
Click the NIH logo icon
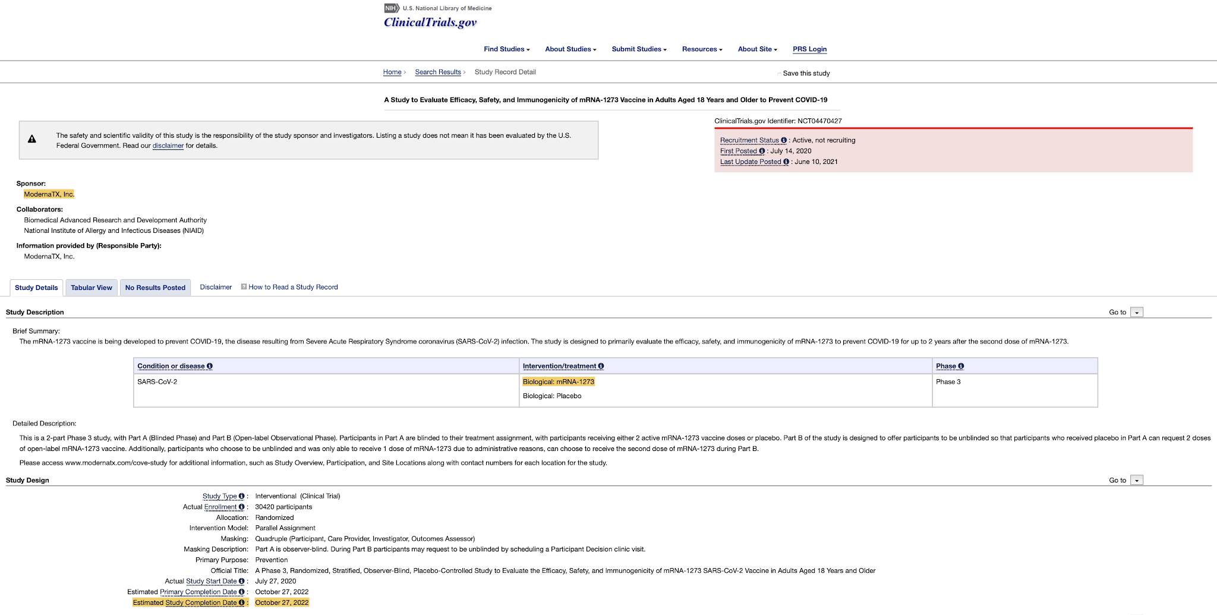coord(392,8)
